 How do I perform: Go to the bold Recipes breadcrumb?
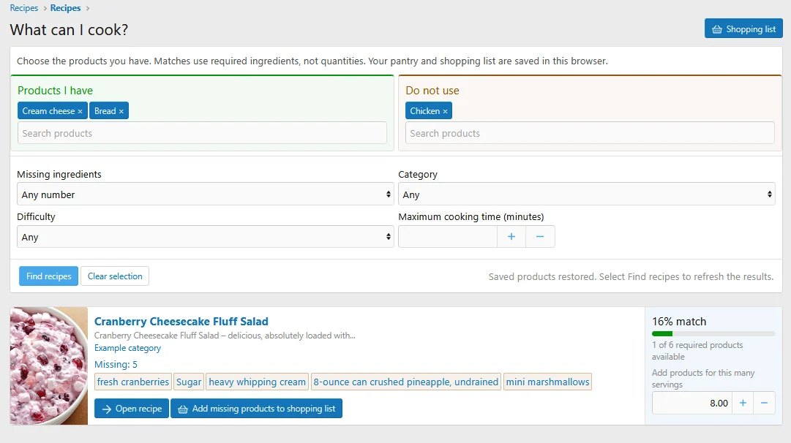pos(66,8)
